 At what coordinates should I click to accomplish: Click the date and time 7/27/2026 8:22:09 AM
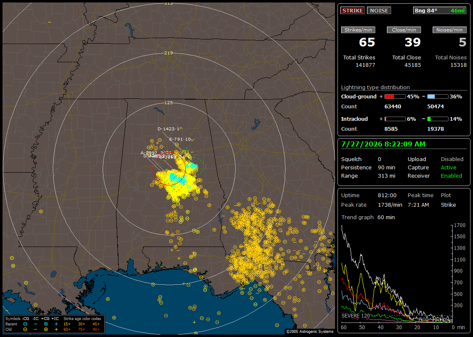[383, 144]
